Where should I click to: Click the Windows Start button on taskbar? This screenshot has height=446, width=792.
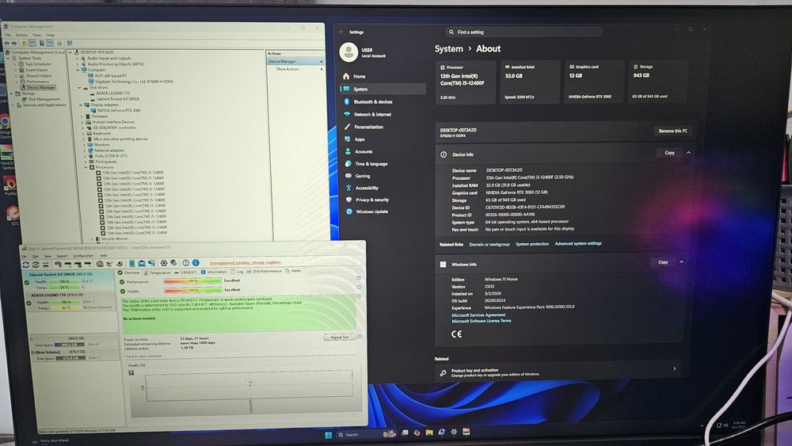329,434
